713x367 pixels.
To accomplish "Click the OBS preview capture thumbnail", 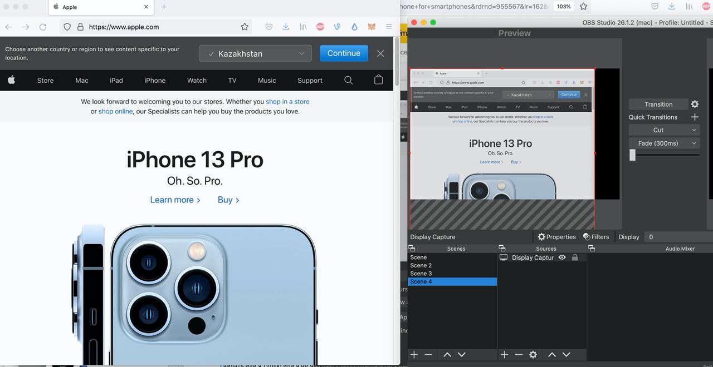I will (502, 134).
